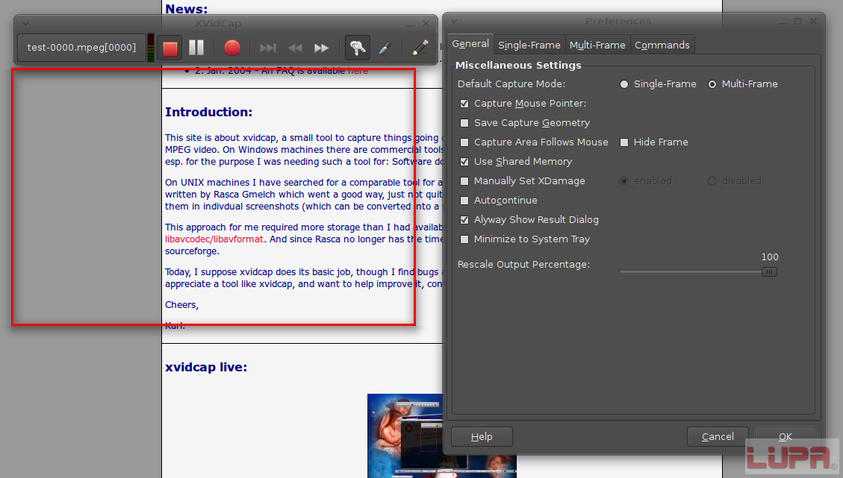The image size is (843, 478).
Task: Uncheck Capture Mouse Pointer
Action: click(465, 104)
